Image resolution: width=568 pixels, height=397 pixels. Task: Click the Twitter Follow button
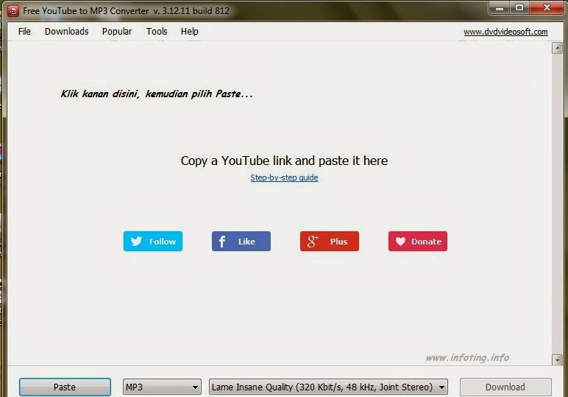click(153, 241)
